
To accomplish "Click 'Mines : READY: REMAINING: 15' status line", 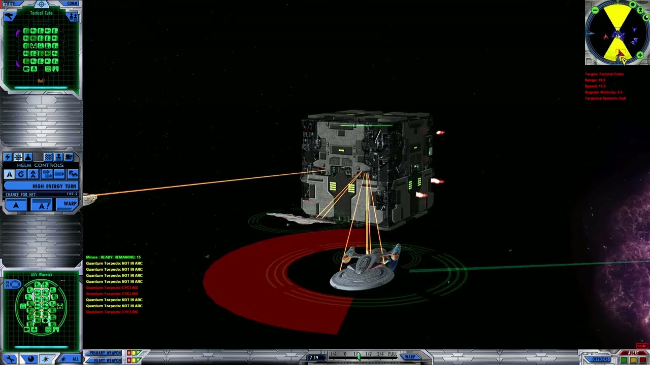I will pos(114,257).
